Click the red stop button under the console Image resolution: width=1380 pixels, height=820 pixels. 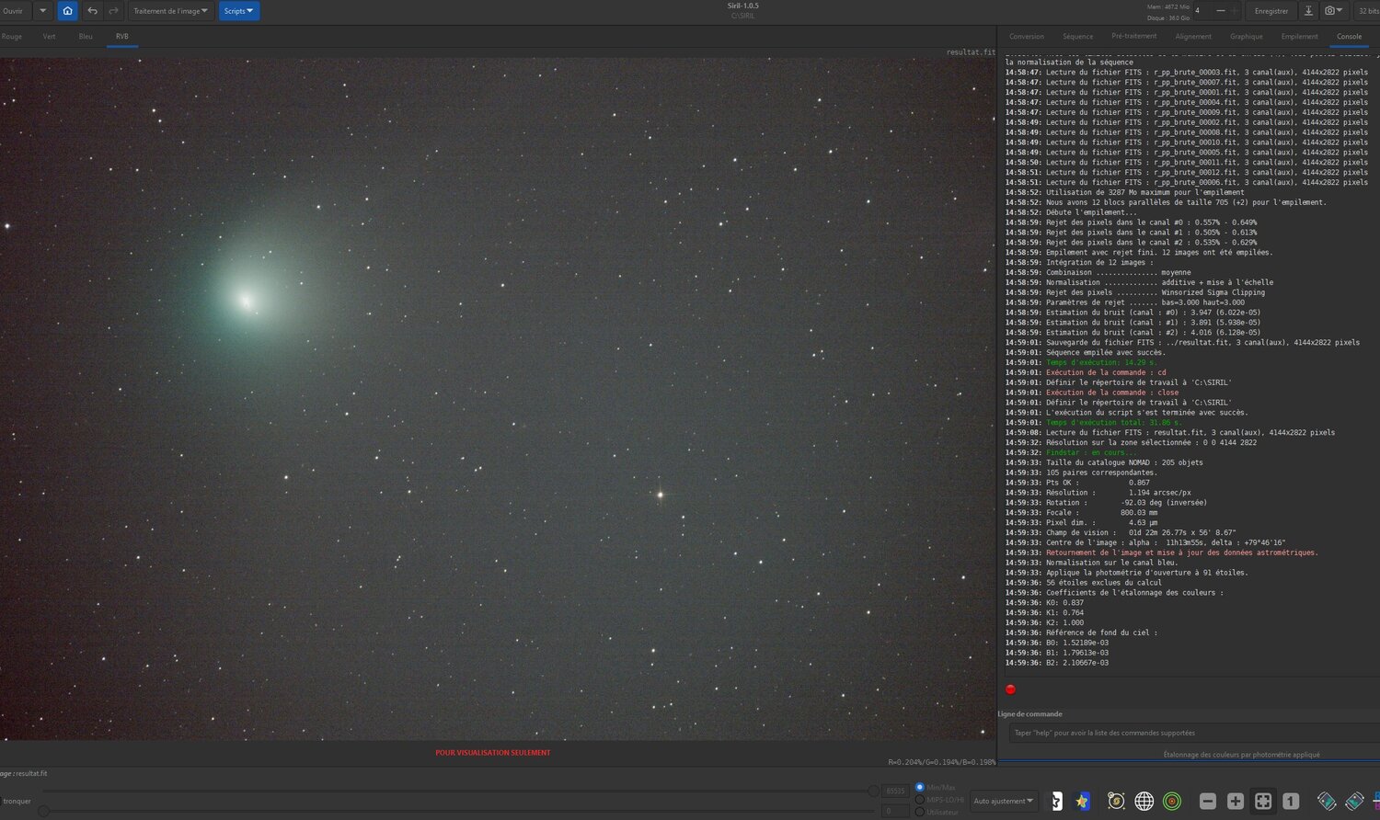tap(1010, 689)
